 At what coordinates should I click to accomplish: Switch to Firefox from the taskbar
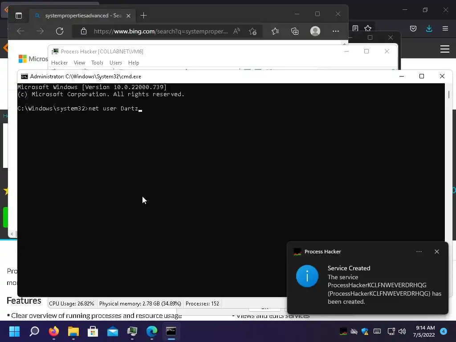tap(54, 331)
